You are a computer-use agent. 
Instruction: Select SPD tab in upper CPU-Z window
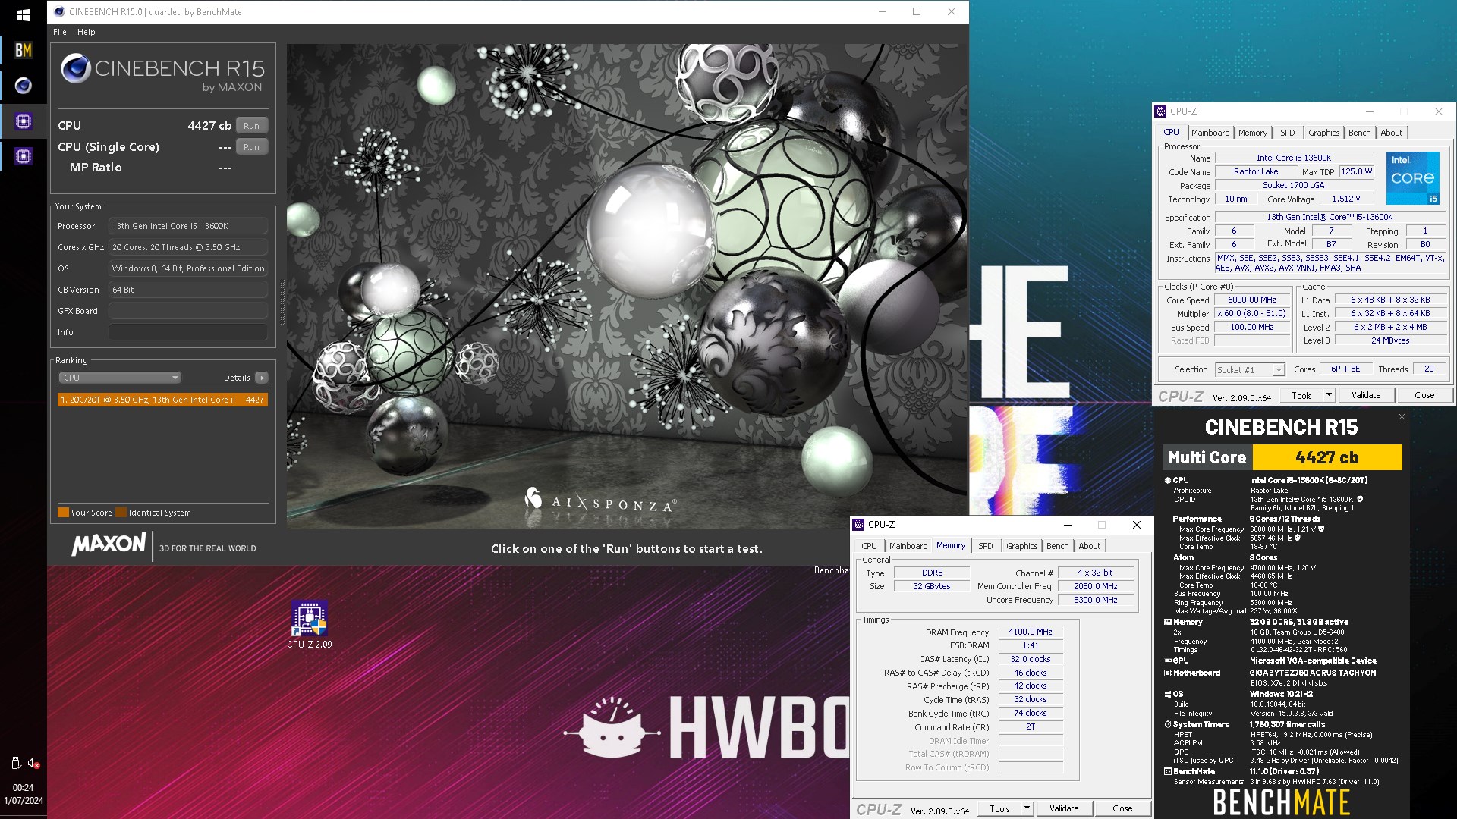(x=1288, y=133)
